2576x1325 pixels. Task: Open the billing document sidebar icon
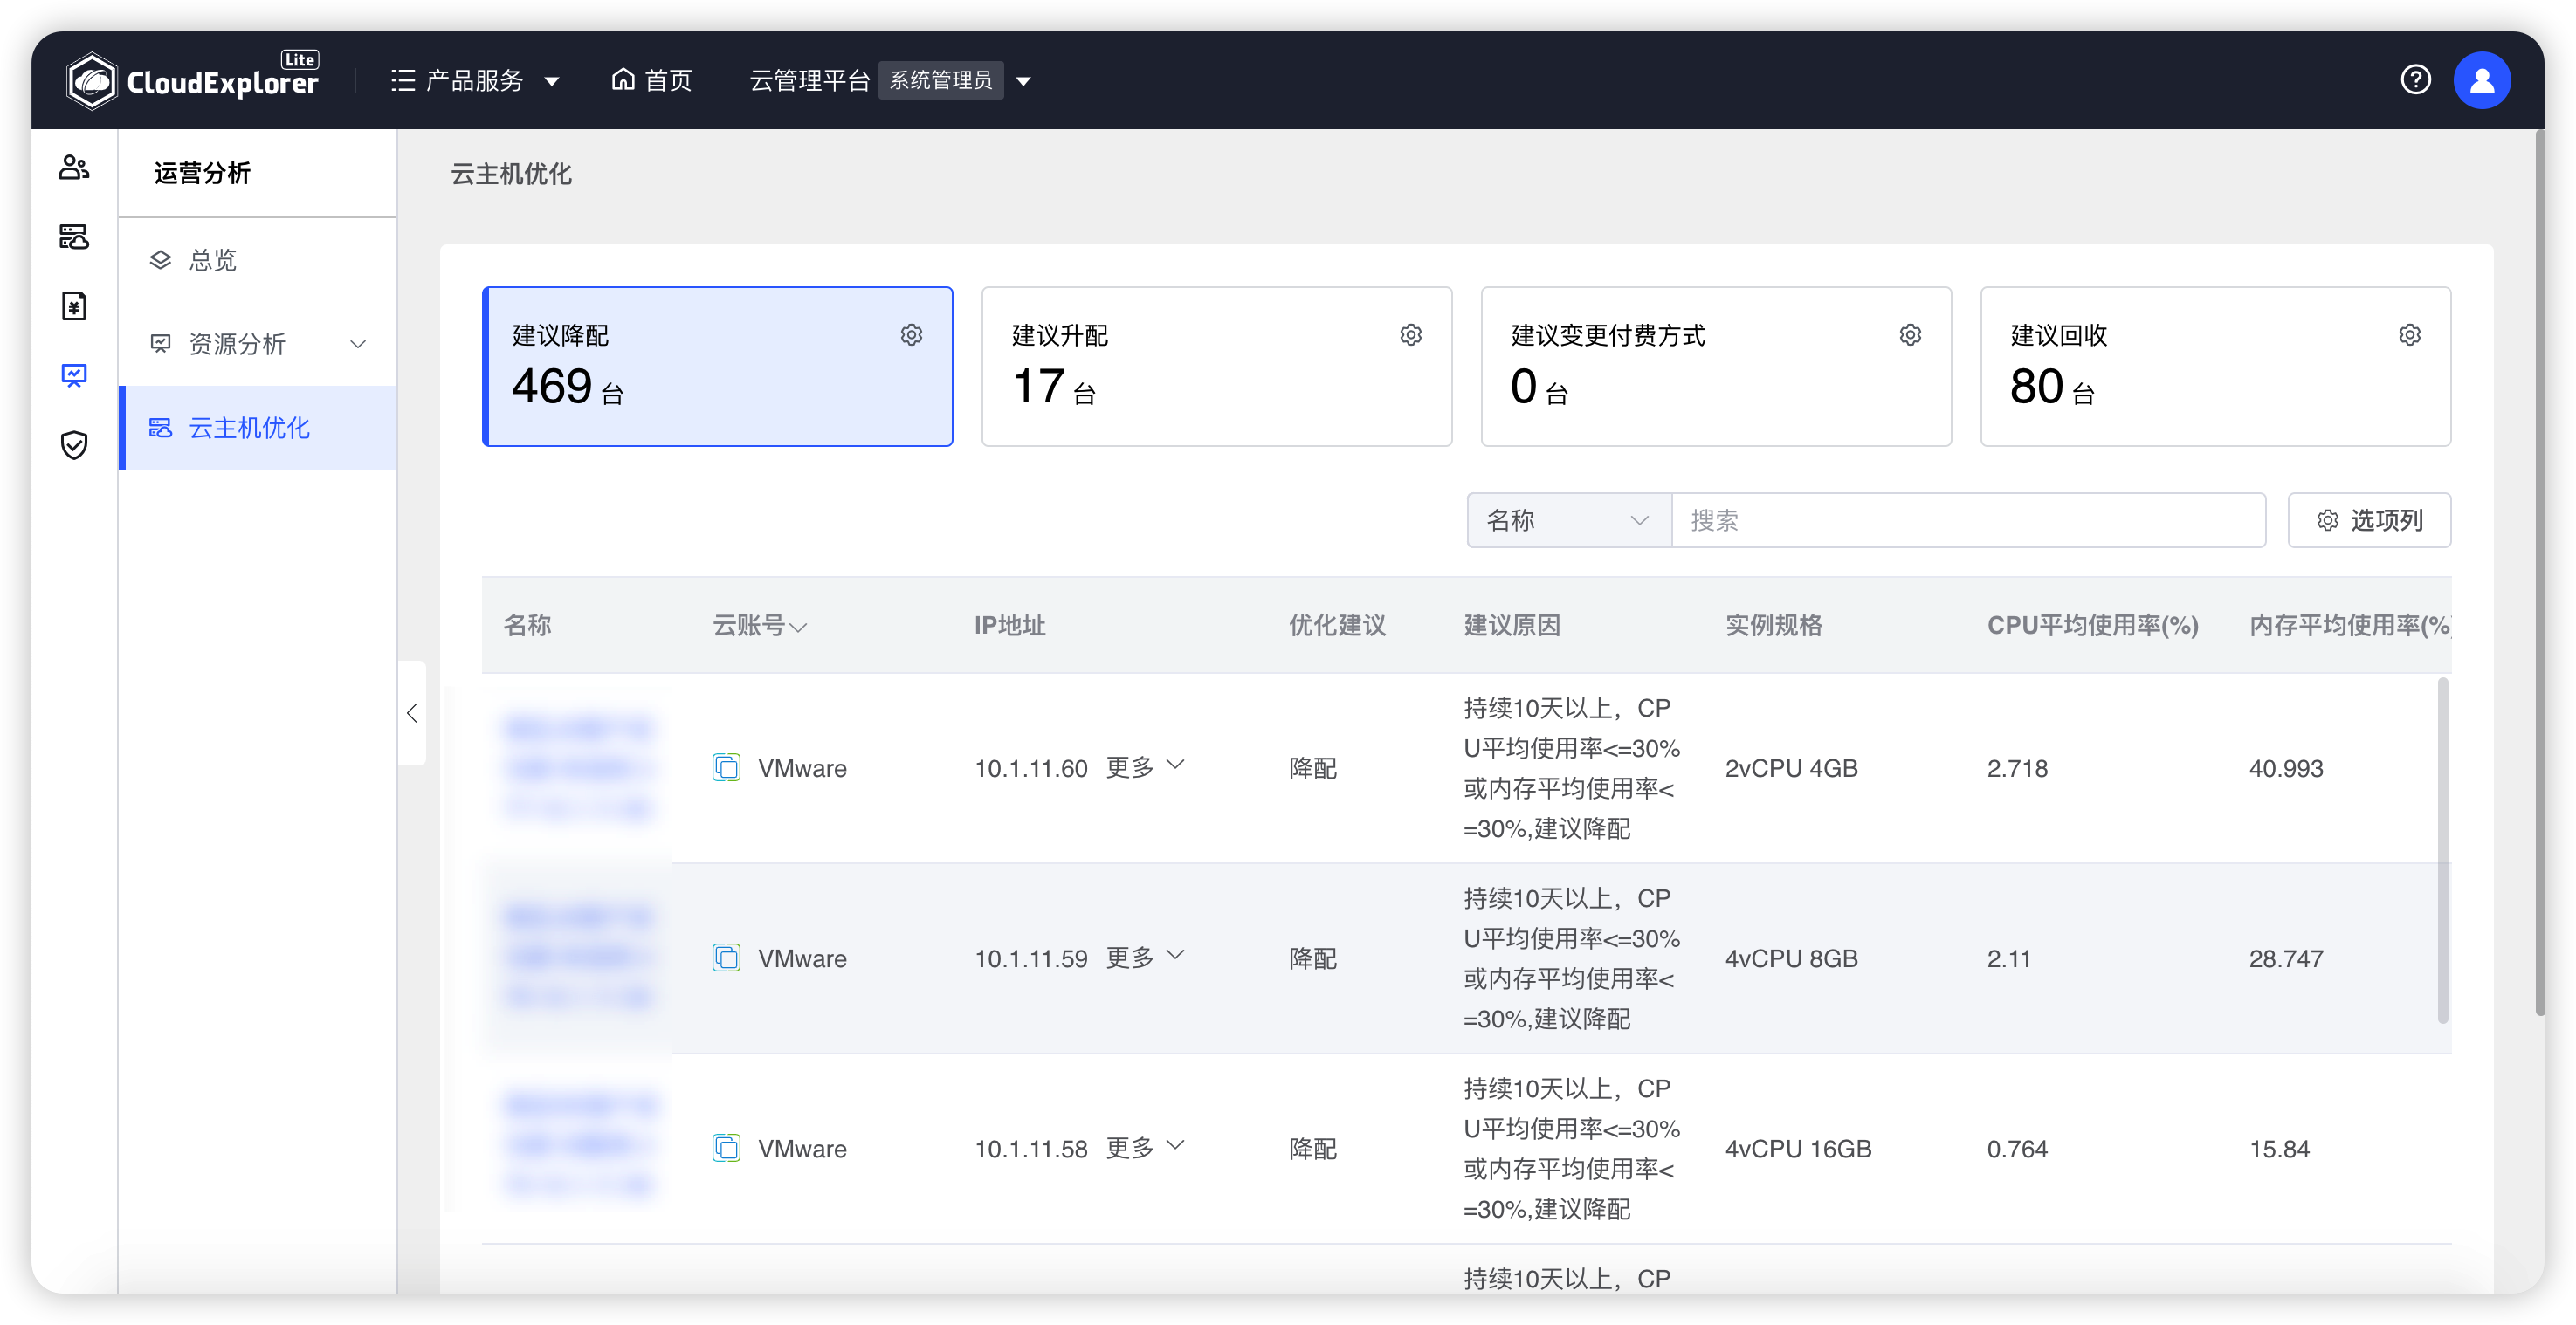coord(74,306)
